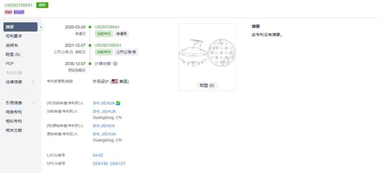Open LOC classification 04-02 link
Viewport: 379px width, 173px height.
[98, 155]
